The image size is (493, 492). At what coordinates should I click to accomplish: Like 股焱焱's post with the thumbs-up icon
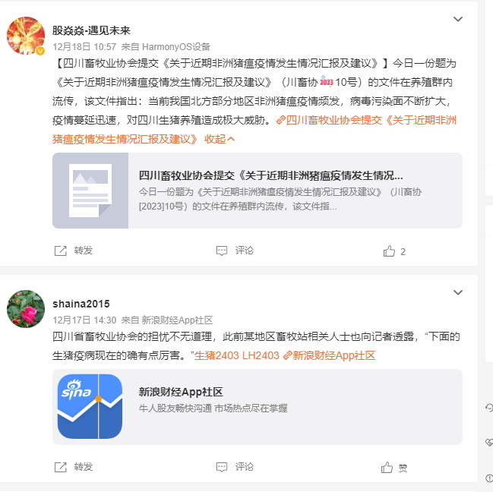(x=389, y=251)
